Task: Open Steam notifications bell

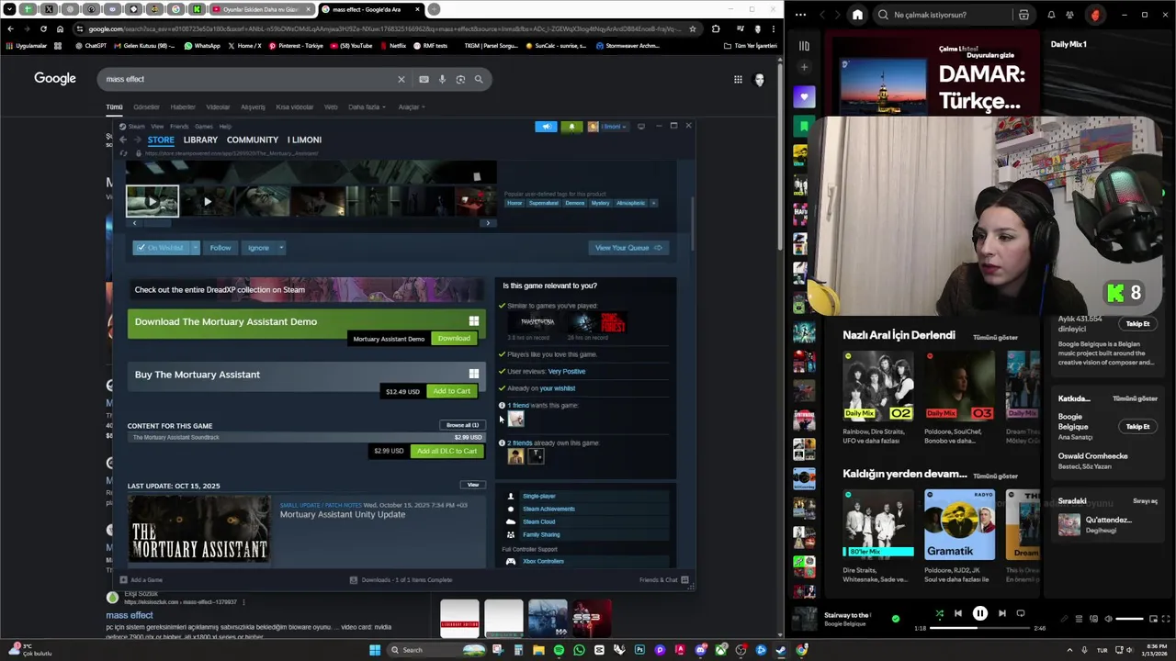Action: coord(571,127)
